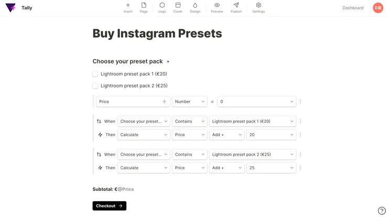Screen dimensions: 388x217
Task: Open the Cover image tool
Action: coord(178,5)
